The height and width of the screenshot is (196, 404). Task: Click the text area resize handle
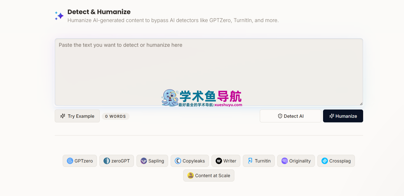coord(361,104)
